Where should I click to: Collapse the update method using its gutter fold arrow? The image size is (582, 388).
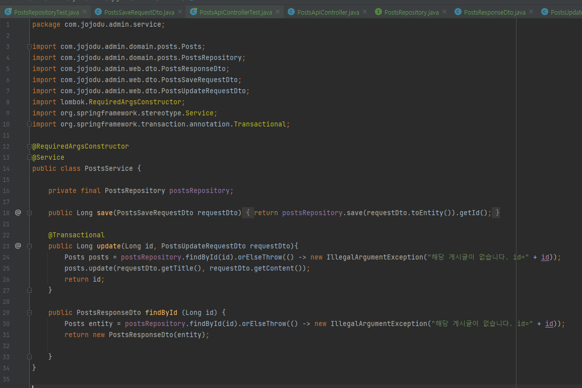29,245
